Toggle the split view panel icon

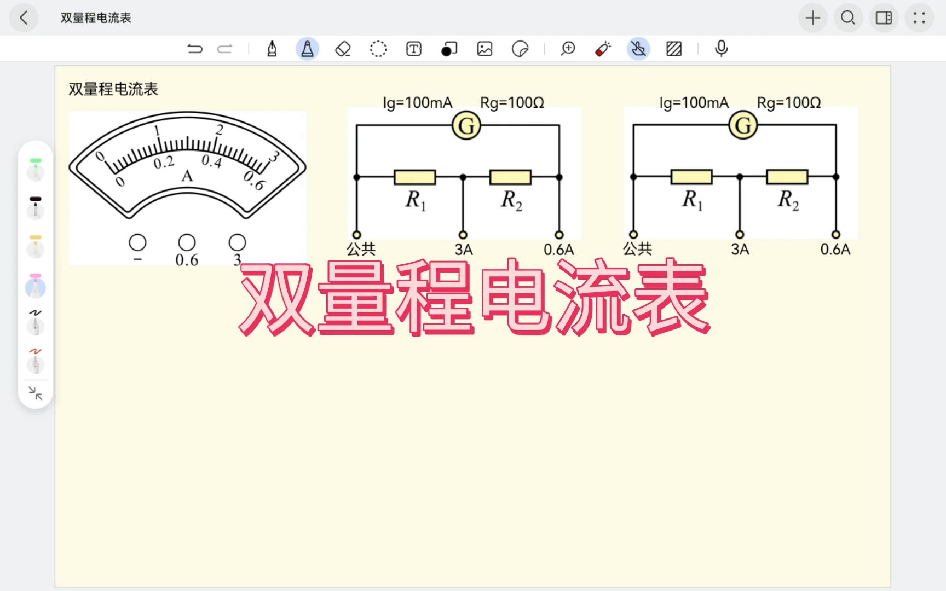[x=884, y=18]
